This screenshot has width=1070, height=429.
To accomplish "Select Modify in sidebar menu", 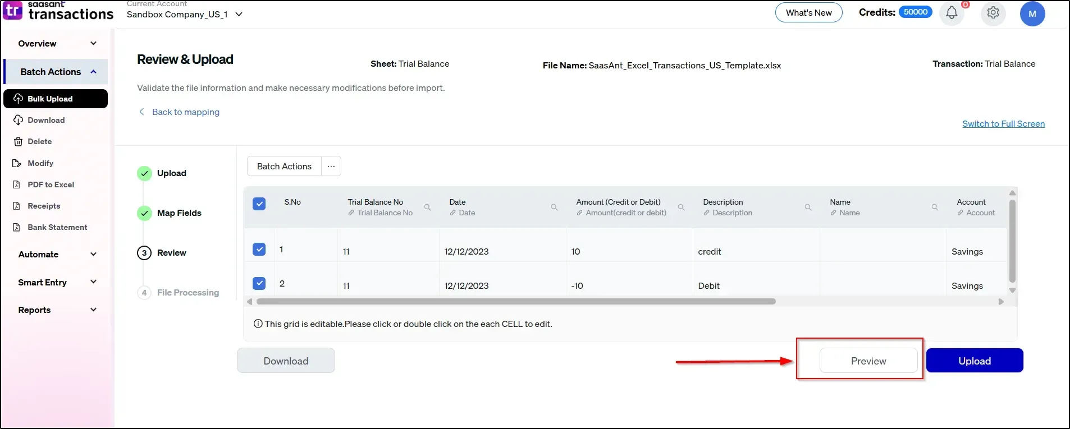I will click(40, 163).
